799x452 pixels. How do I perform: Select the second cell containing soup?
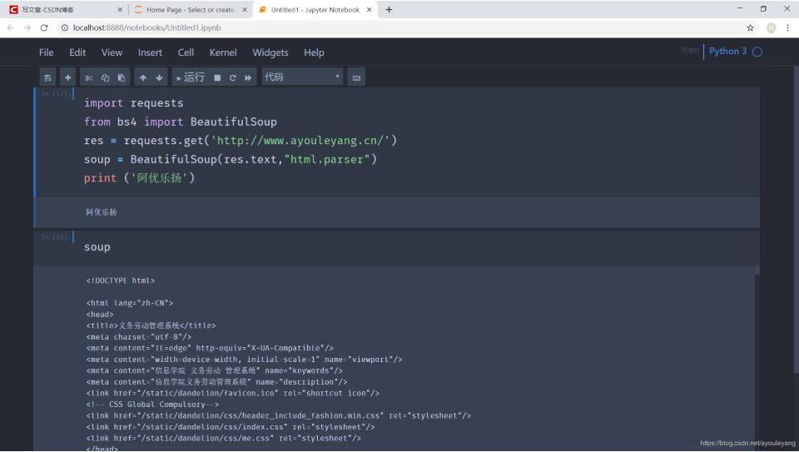(396, 247)
